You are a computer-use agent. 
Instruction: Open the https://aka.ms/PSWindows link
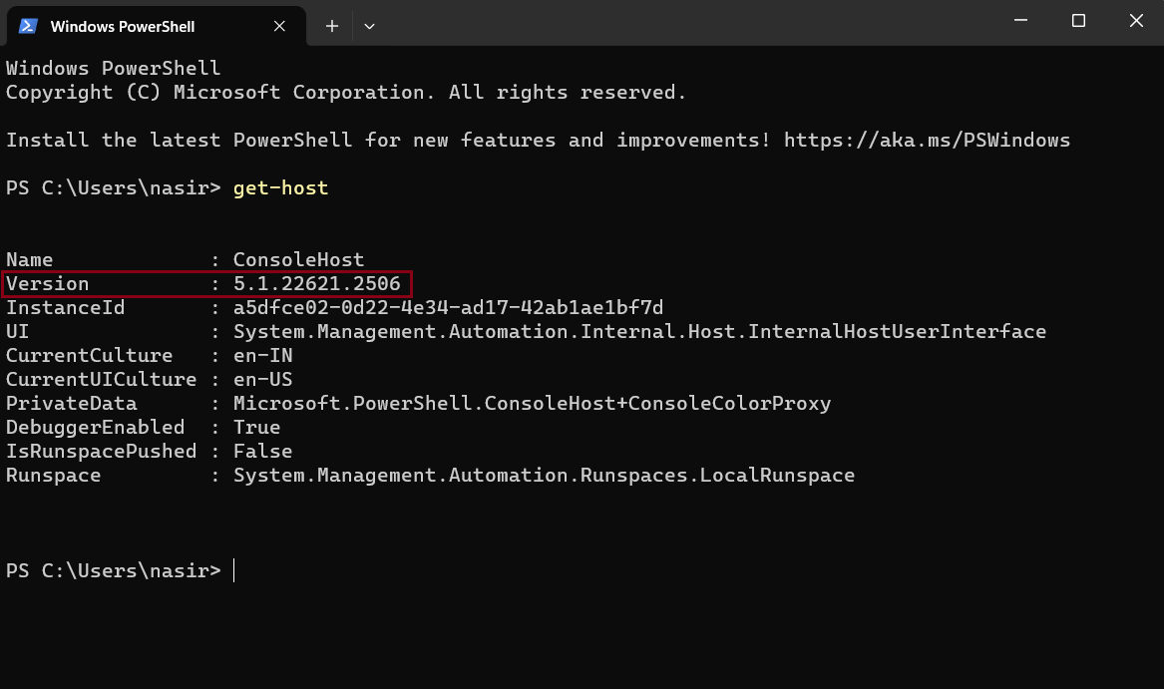click(928, 141)
